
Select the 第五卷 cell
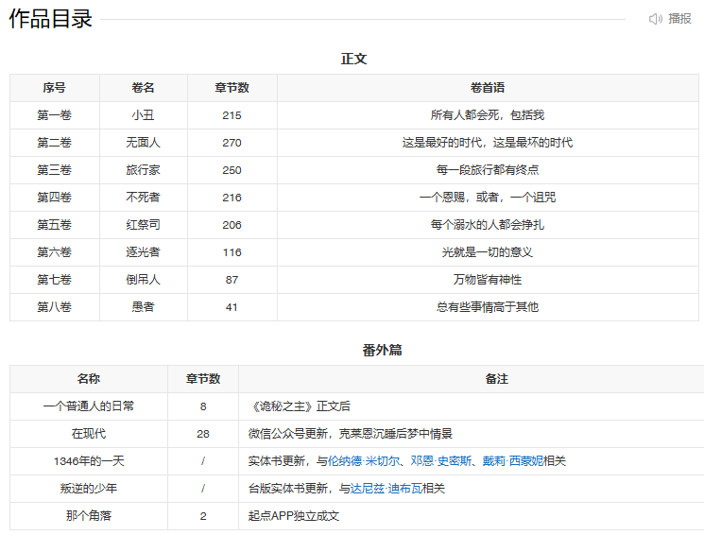[54, 225]
